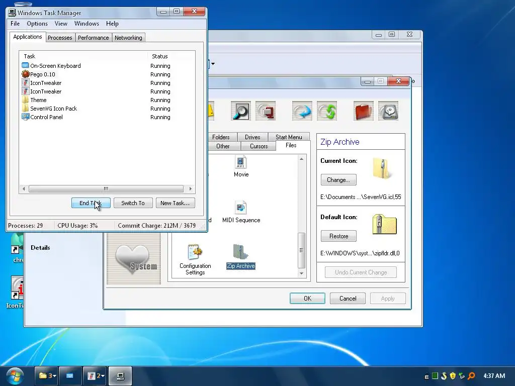Click the Task column header
Screen dimensions: 515x386
(x=83, y=56)
